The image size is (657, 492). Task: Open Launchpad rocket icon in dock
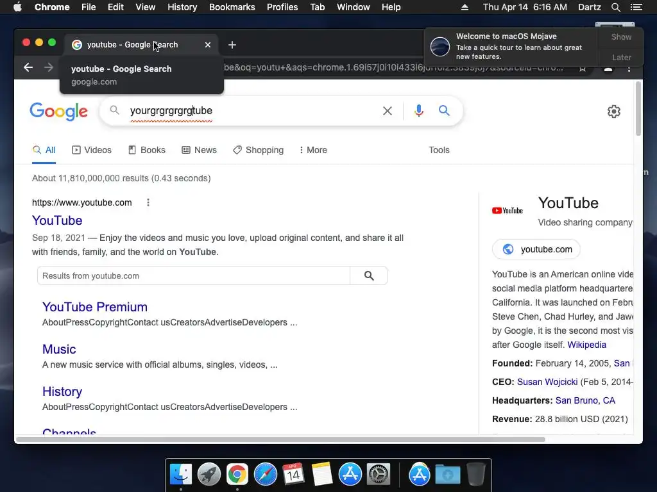[x=209, y=475]
